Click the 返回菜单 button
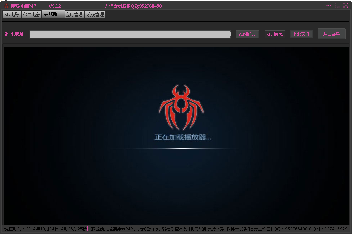This screenshot has width=352, height=234. click(331, 34)
